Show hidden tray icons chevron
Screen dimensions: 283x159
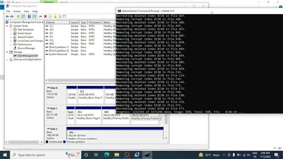click(x=224, y=155)
